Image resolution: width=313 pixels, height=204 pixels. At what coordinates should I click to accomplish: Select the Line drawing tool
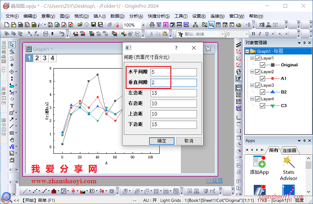(12, 126)
